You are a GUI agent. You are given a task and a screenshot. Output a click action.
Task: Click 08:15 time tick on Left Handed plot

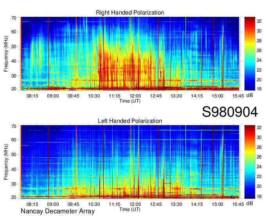[32, 204]
